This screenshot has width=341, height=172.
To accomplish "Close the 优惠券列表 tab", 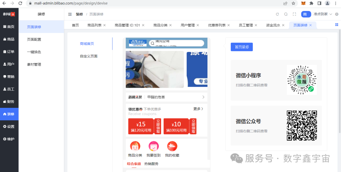I will [229, 25].
